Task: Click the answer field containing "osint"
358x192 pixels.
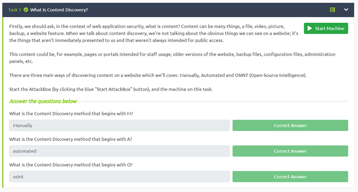Action: click(119, 177)
